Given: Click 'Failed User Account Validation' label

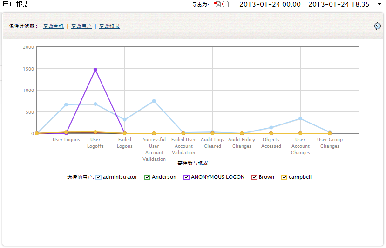Looking at the screenshot, I should [183, 146].
